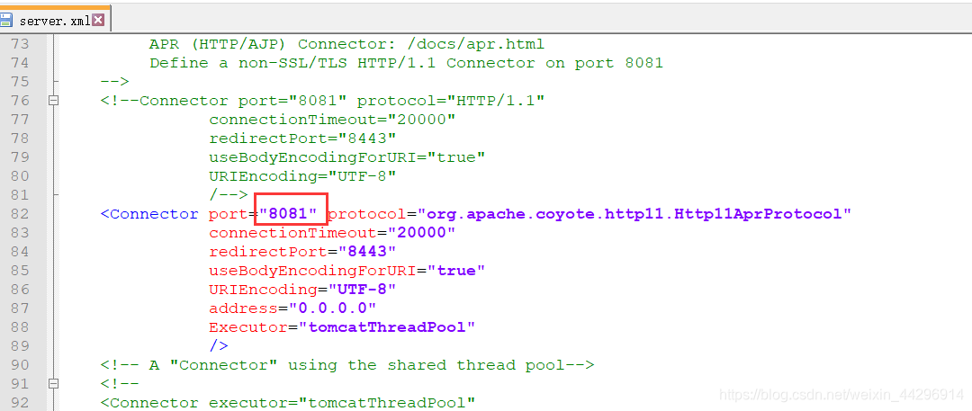This screenshot has height=411, width=972.
Task: Select line number 86 in the margin
Action: (21, 290)
